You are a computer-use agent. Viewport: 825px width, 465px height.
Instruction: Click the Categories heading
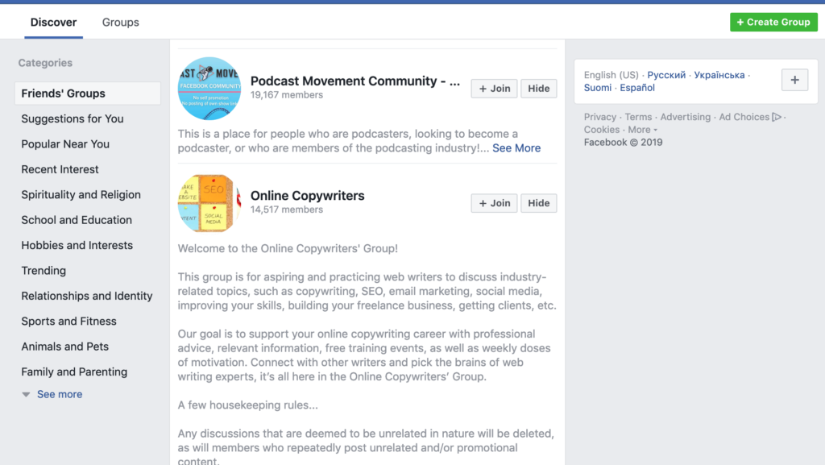[x=45, y=63]
